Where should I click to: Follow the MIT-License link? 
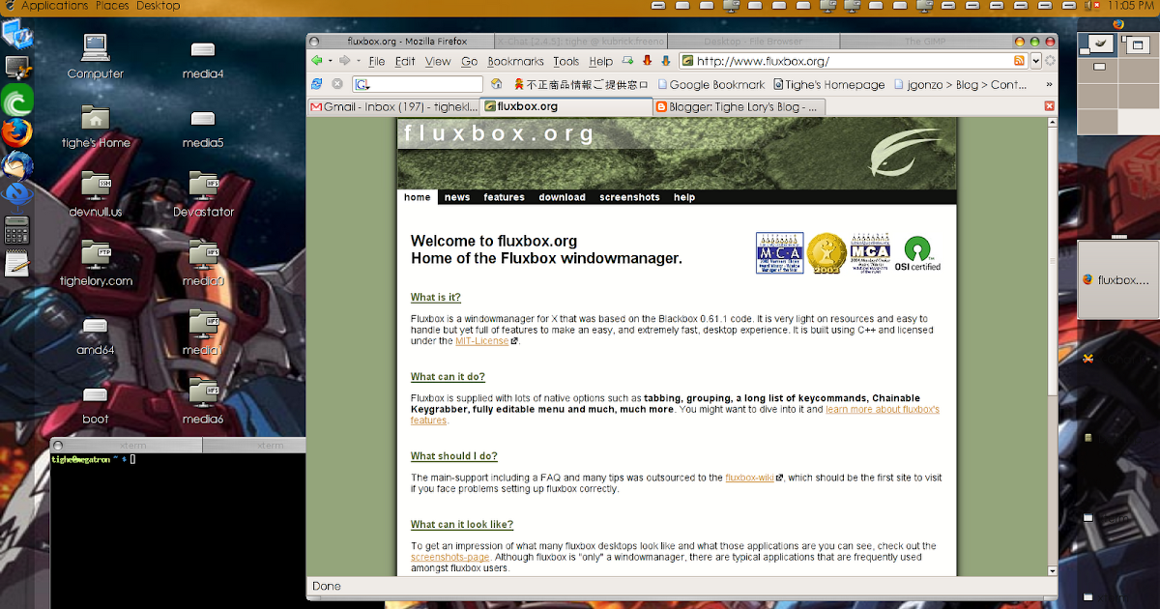pyautogui.click(x=481, y=340)
